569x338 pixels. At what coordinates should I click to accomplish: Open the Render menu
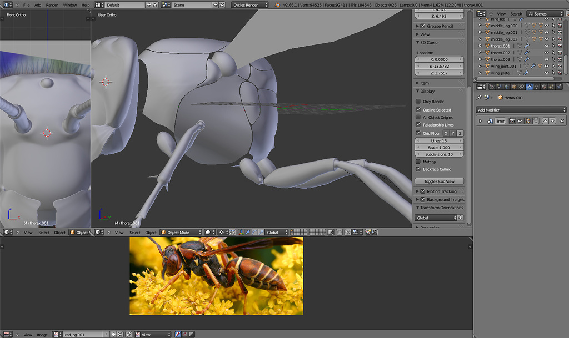point(52,5)
